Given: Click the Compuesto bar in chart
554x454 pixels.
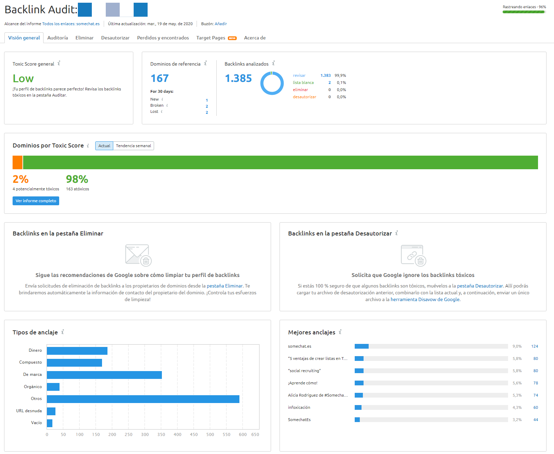Looking at the screenshot, I should pyautogui.click(x=74, y=363).
